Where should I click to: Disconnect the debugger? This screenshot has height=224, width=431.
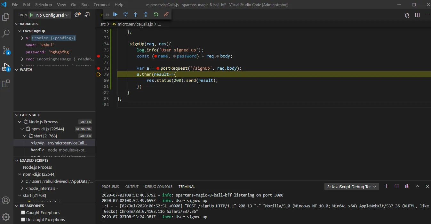pyautogui.click(x=166, y=14)
